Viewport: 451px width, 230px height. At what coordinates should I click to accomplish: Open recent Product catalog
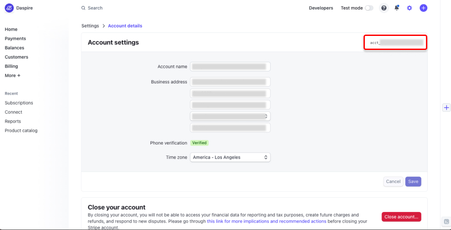pos(21,131)
